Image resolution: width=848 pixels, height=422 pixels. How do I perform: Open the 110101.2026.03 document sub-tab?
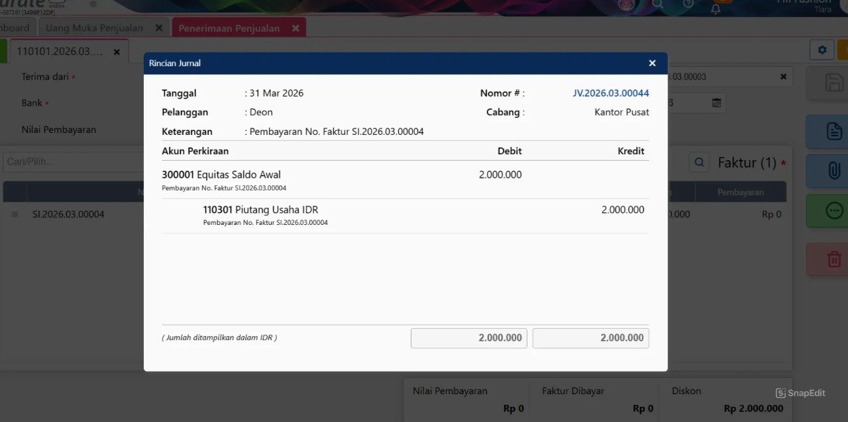60,52
